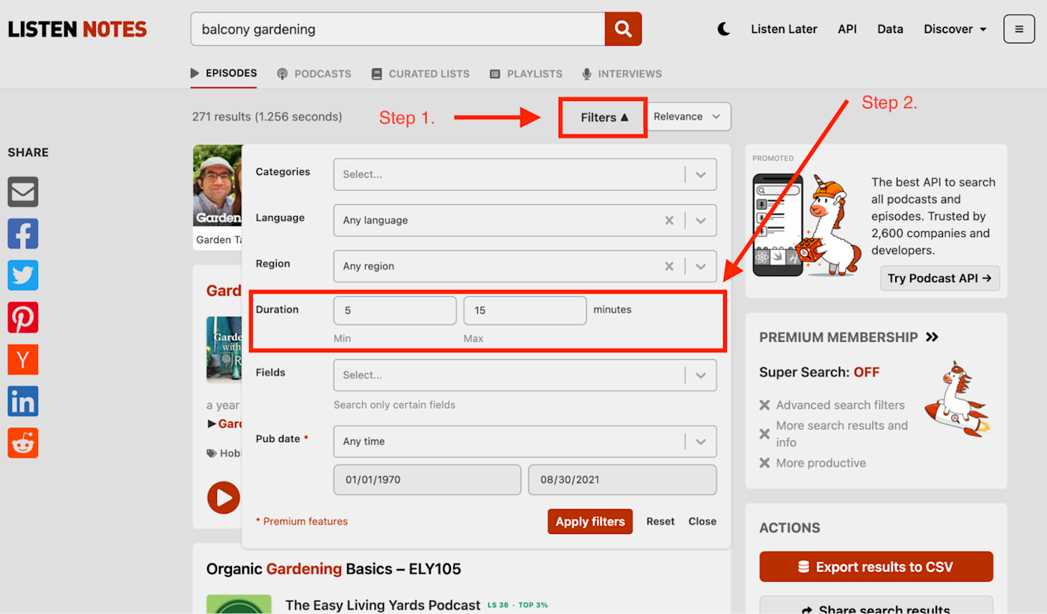Open Listen Later link

coord(784,29)
